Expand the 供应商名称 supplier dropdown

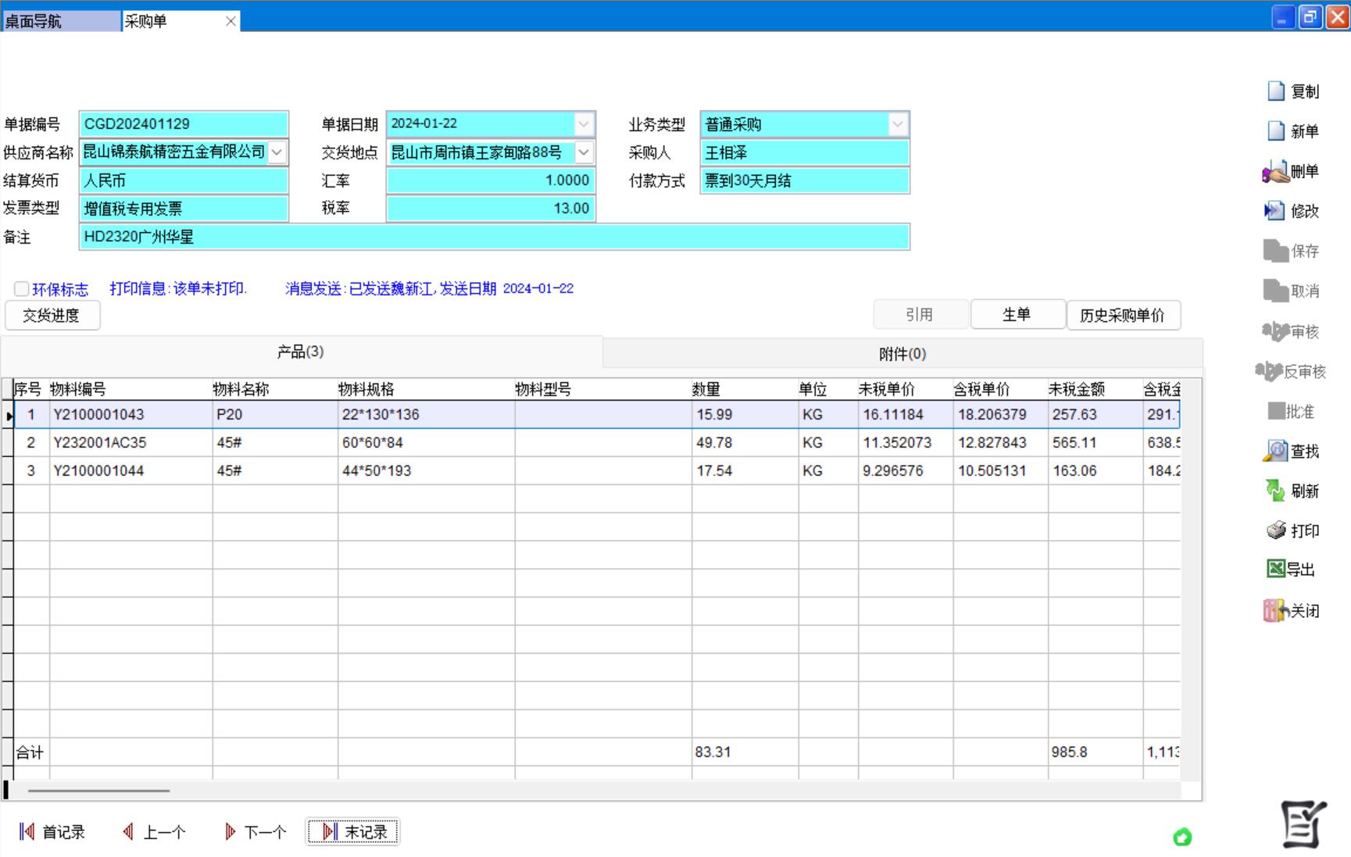pyautogui.click(x=277, y=152)
